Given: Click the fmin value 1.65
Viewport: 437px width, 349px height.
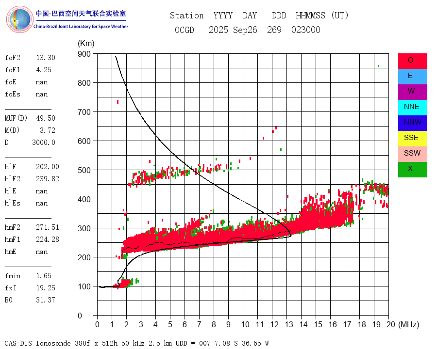Looking at the screenshot, I should tap(44, 276).
